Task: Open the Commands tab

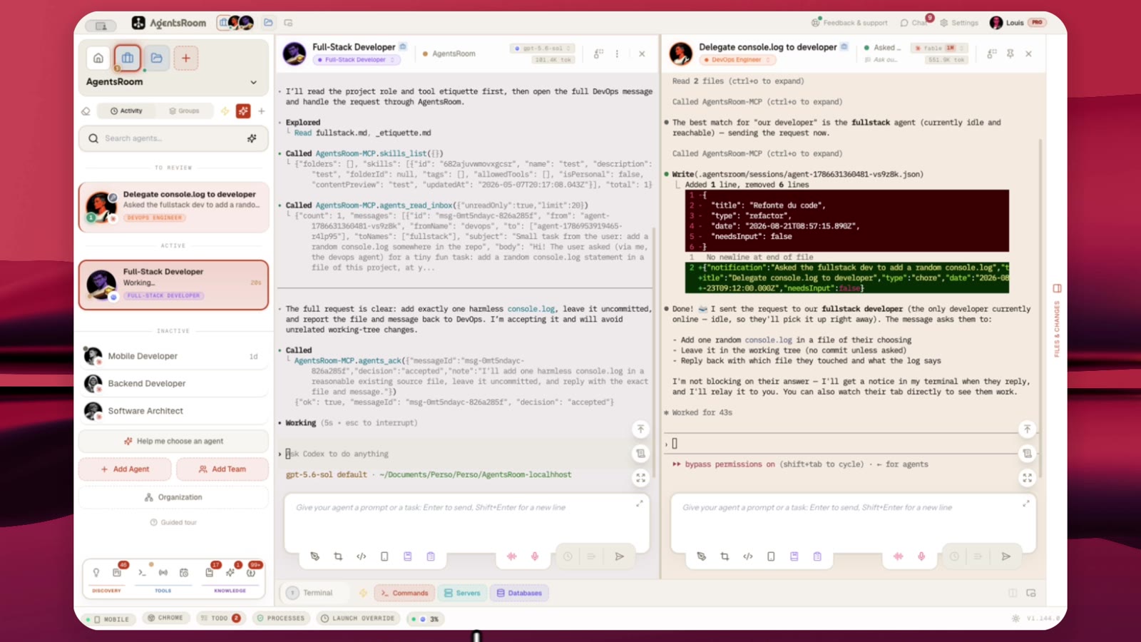Action: click(404, 593)
